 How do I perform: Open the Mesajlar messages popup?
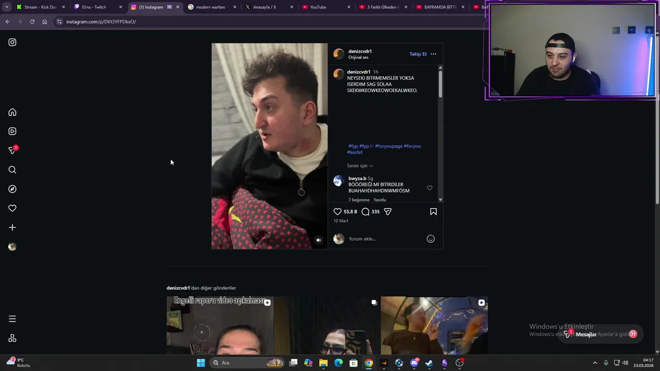[x=601, y=334]
